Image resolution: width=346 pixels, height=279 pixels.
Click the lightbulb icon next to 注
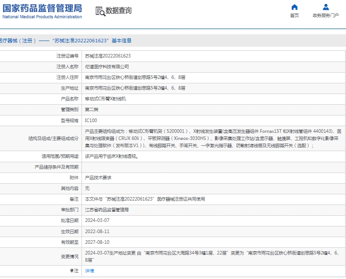pyautogui.click(x=72, y=271)
